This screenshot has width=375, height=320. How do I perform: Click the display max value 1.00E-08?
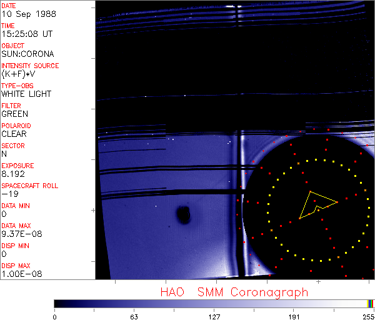point(20,274)
